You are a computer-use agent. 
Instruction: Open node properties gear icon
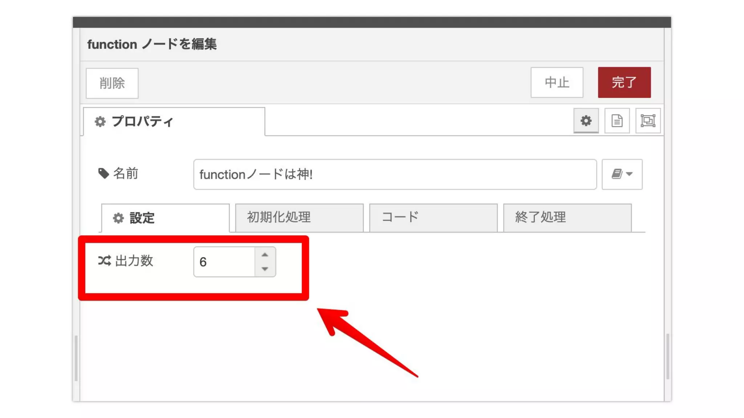point(586,120)
